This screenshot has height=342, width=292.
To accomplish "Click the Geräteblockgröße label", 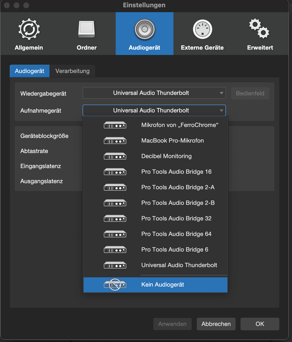I will click(44, 136).
